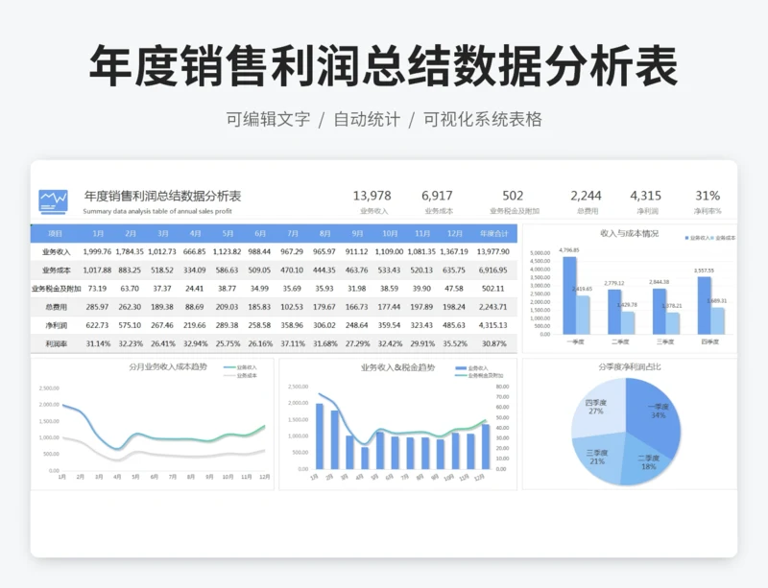Click the 年度合计 column header

pyautogui.click(x=493, y=233)
